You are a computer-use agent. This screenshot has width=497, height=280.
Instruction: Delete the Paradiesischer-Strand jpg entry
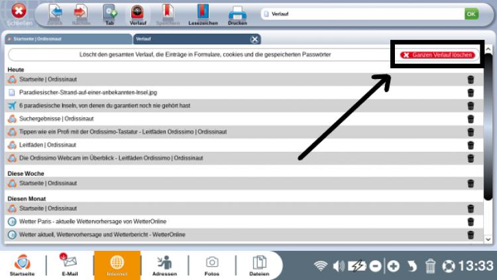click(x=470, y=92)
